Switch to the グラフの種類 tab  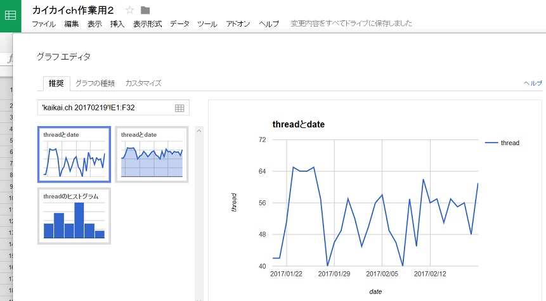tap(95, 83)
